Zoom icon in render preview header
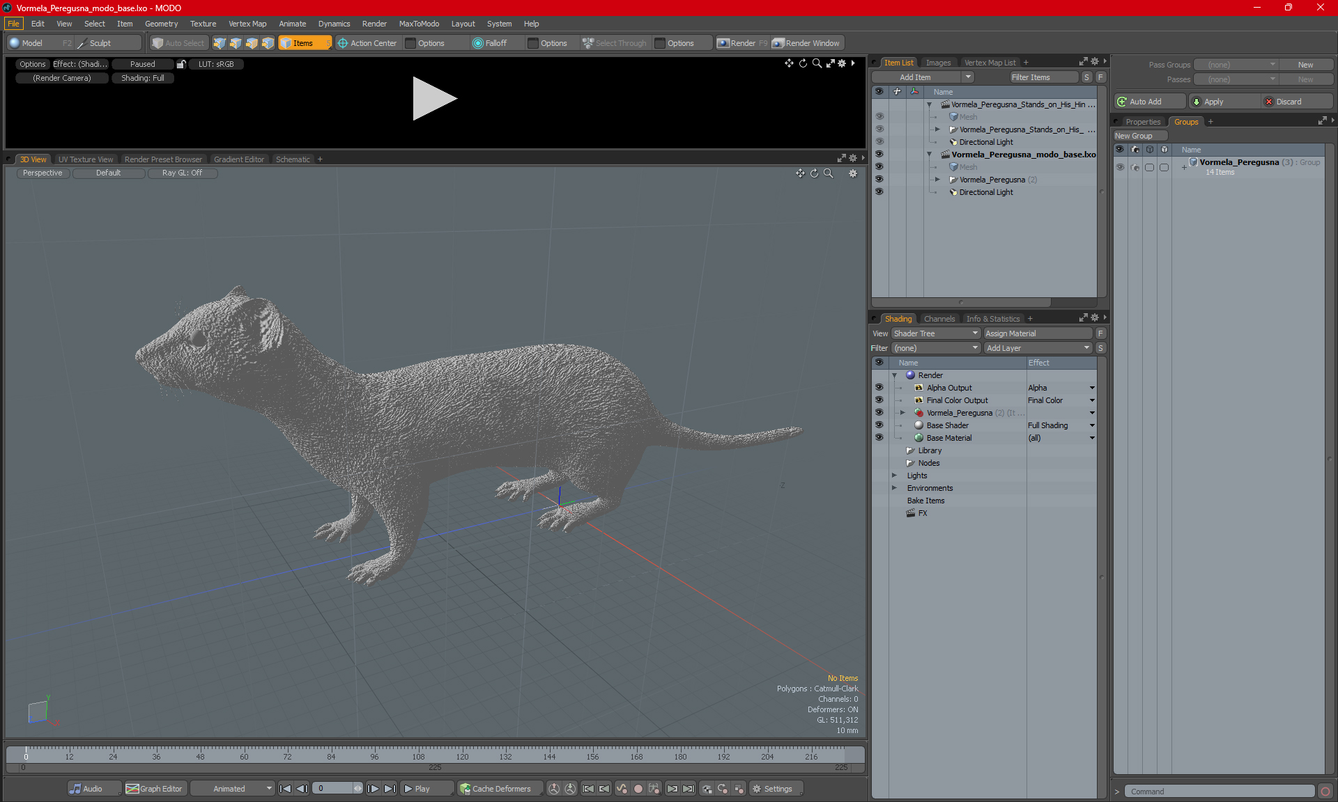This screenshot has height=802, width=1338. pyautogui.click(x=817, y=63)
